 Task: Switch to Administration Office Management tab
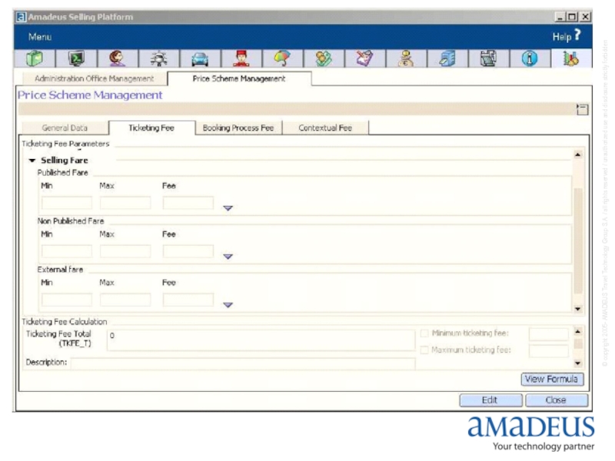pos(94,78)
